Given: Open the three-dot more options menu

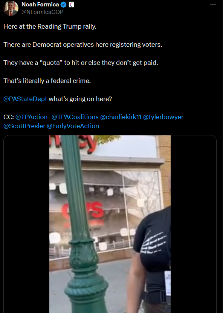Looking at the screenshot, I should [213, 5].
